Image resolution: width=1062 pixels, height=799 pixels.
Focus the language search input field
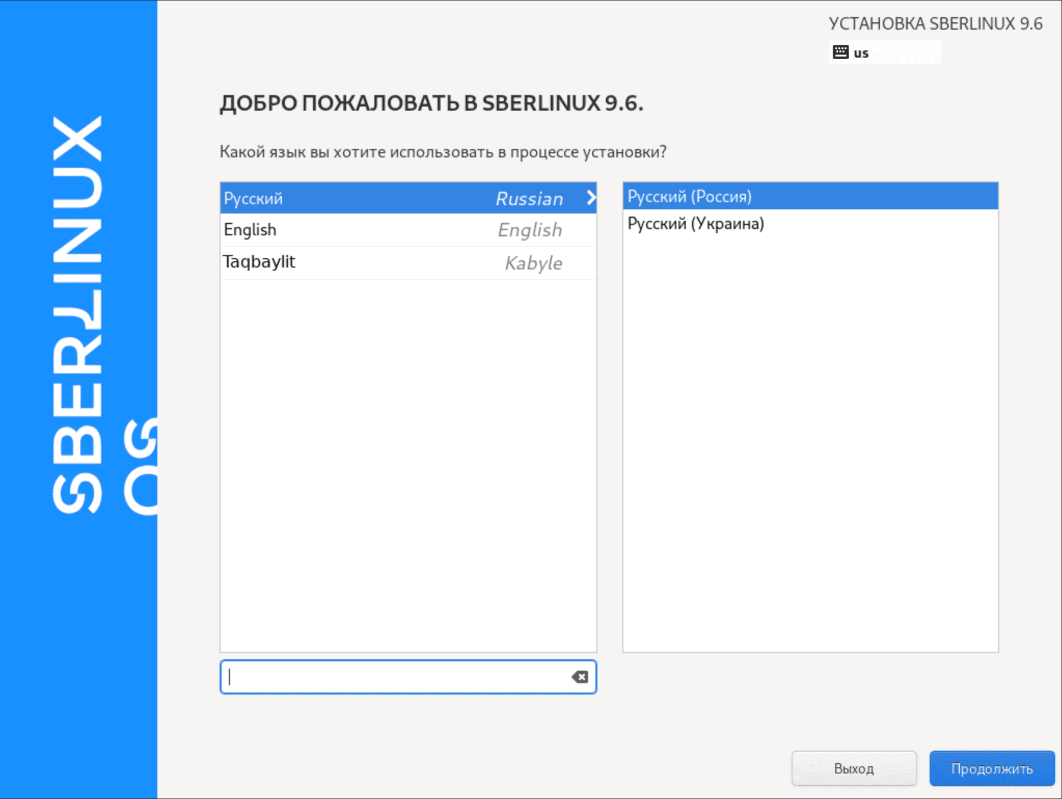(408, 676)
